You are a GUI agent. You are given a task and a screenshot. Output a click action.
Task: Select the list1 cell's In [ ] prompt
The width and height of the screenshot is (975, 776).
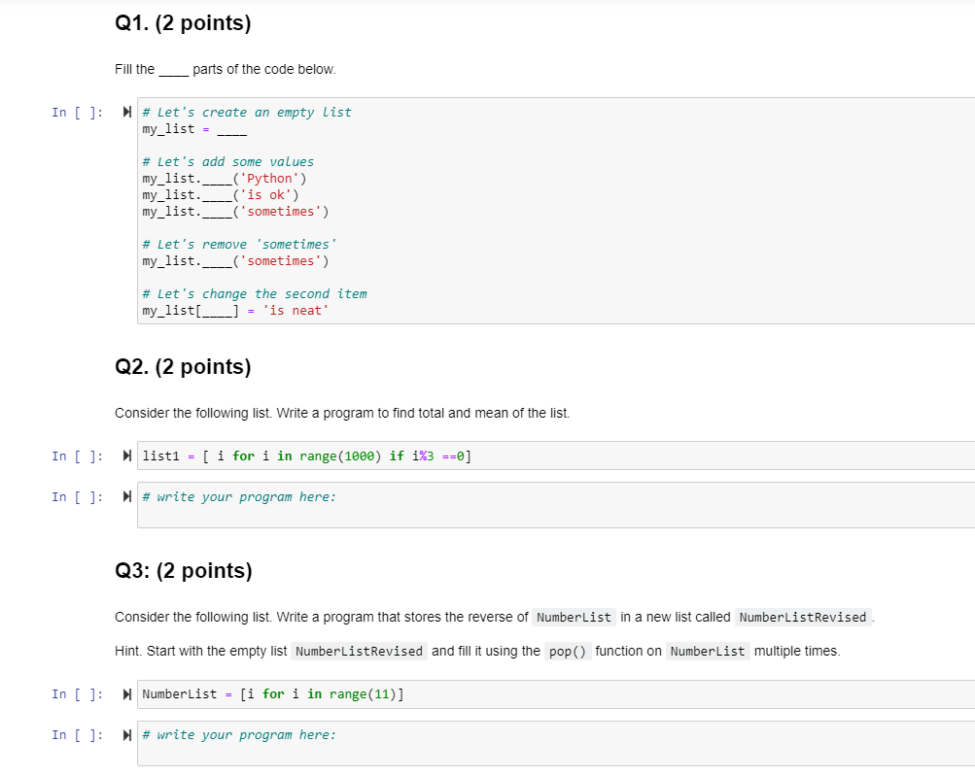coord(78,456)
